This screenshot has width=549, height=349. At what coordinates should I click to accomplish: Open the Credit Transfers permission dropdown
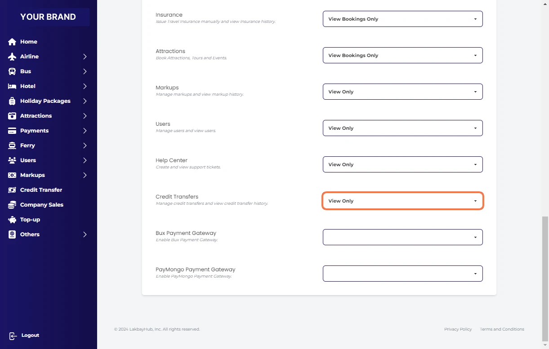[x=402, y=201]
